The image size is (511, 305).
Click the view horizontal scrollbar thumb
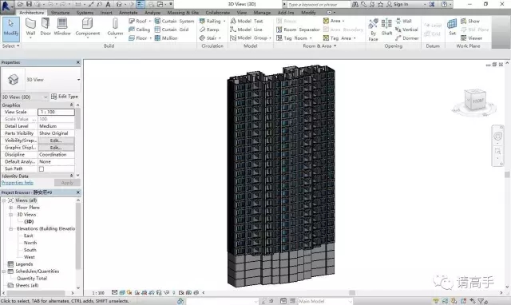pos(352,292)
